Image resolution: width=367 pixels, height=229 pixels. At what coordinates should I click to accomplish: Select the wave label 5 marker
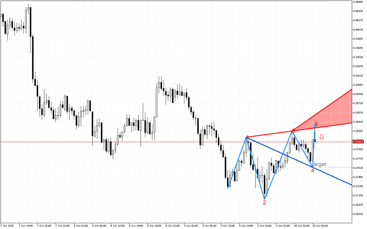tap(316, 125)
